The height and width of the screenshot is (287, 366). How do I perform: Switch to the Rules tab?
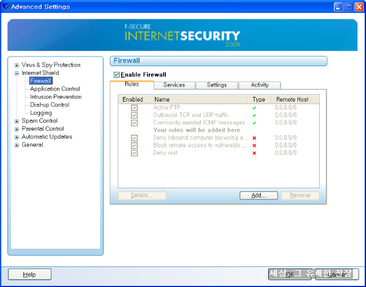pyautogui.click(x=132, y=84)
